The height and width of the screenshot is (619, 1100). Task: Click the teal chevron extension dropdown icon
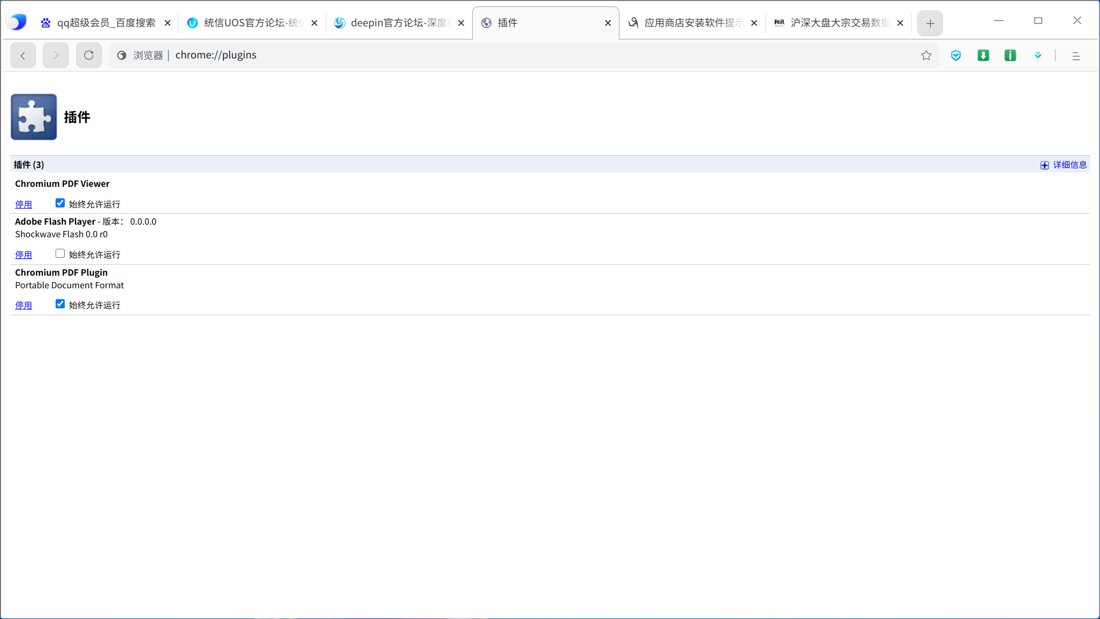click(1038, 55)
